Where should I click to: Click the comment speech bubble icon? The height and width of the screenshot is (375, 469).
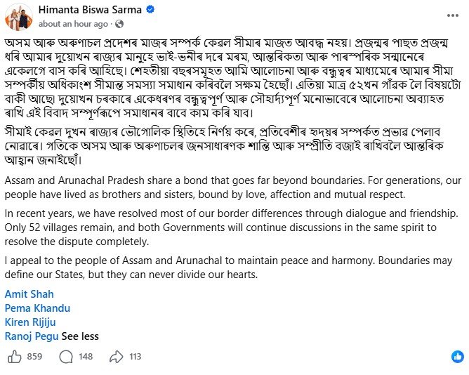[x=66, y=357]
